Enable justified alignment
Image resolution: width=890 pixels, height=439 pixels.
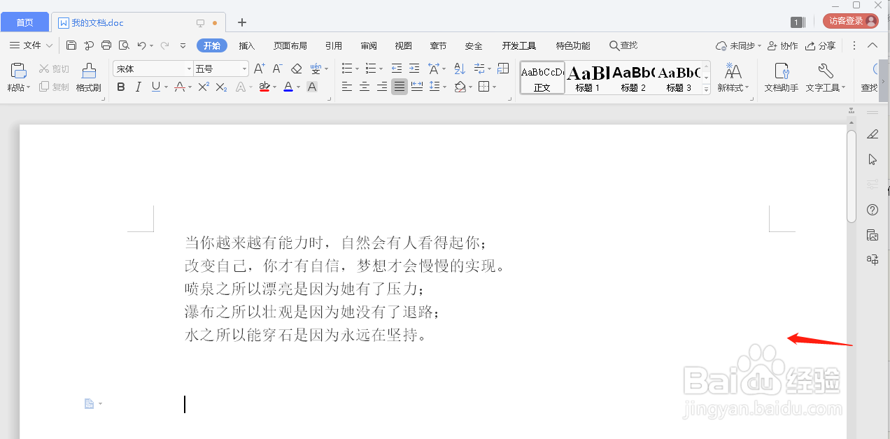[x=400, y=87]
